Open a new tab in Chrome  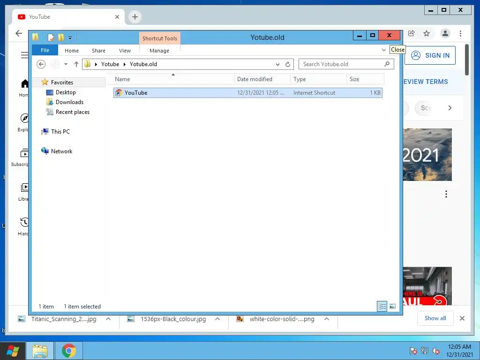click(x=135, y=17)
